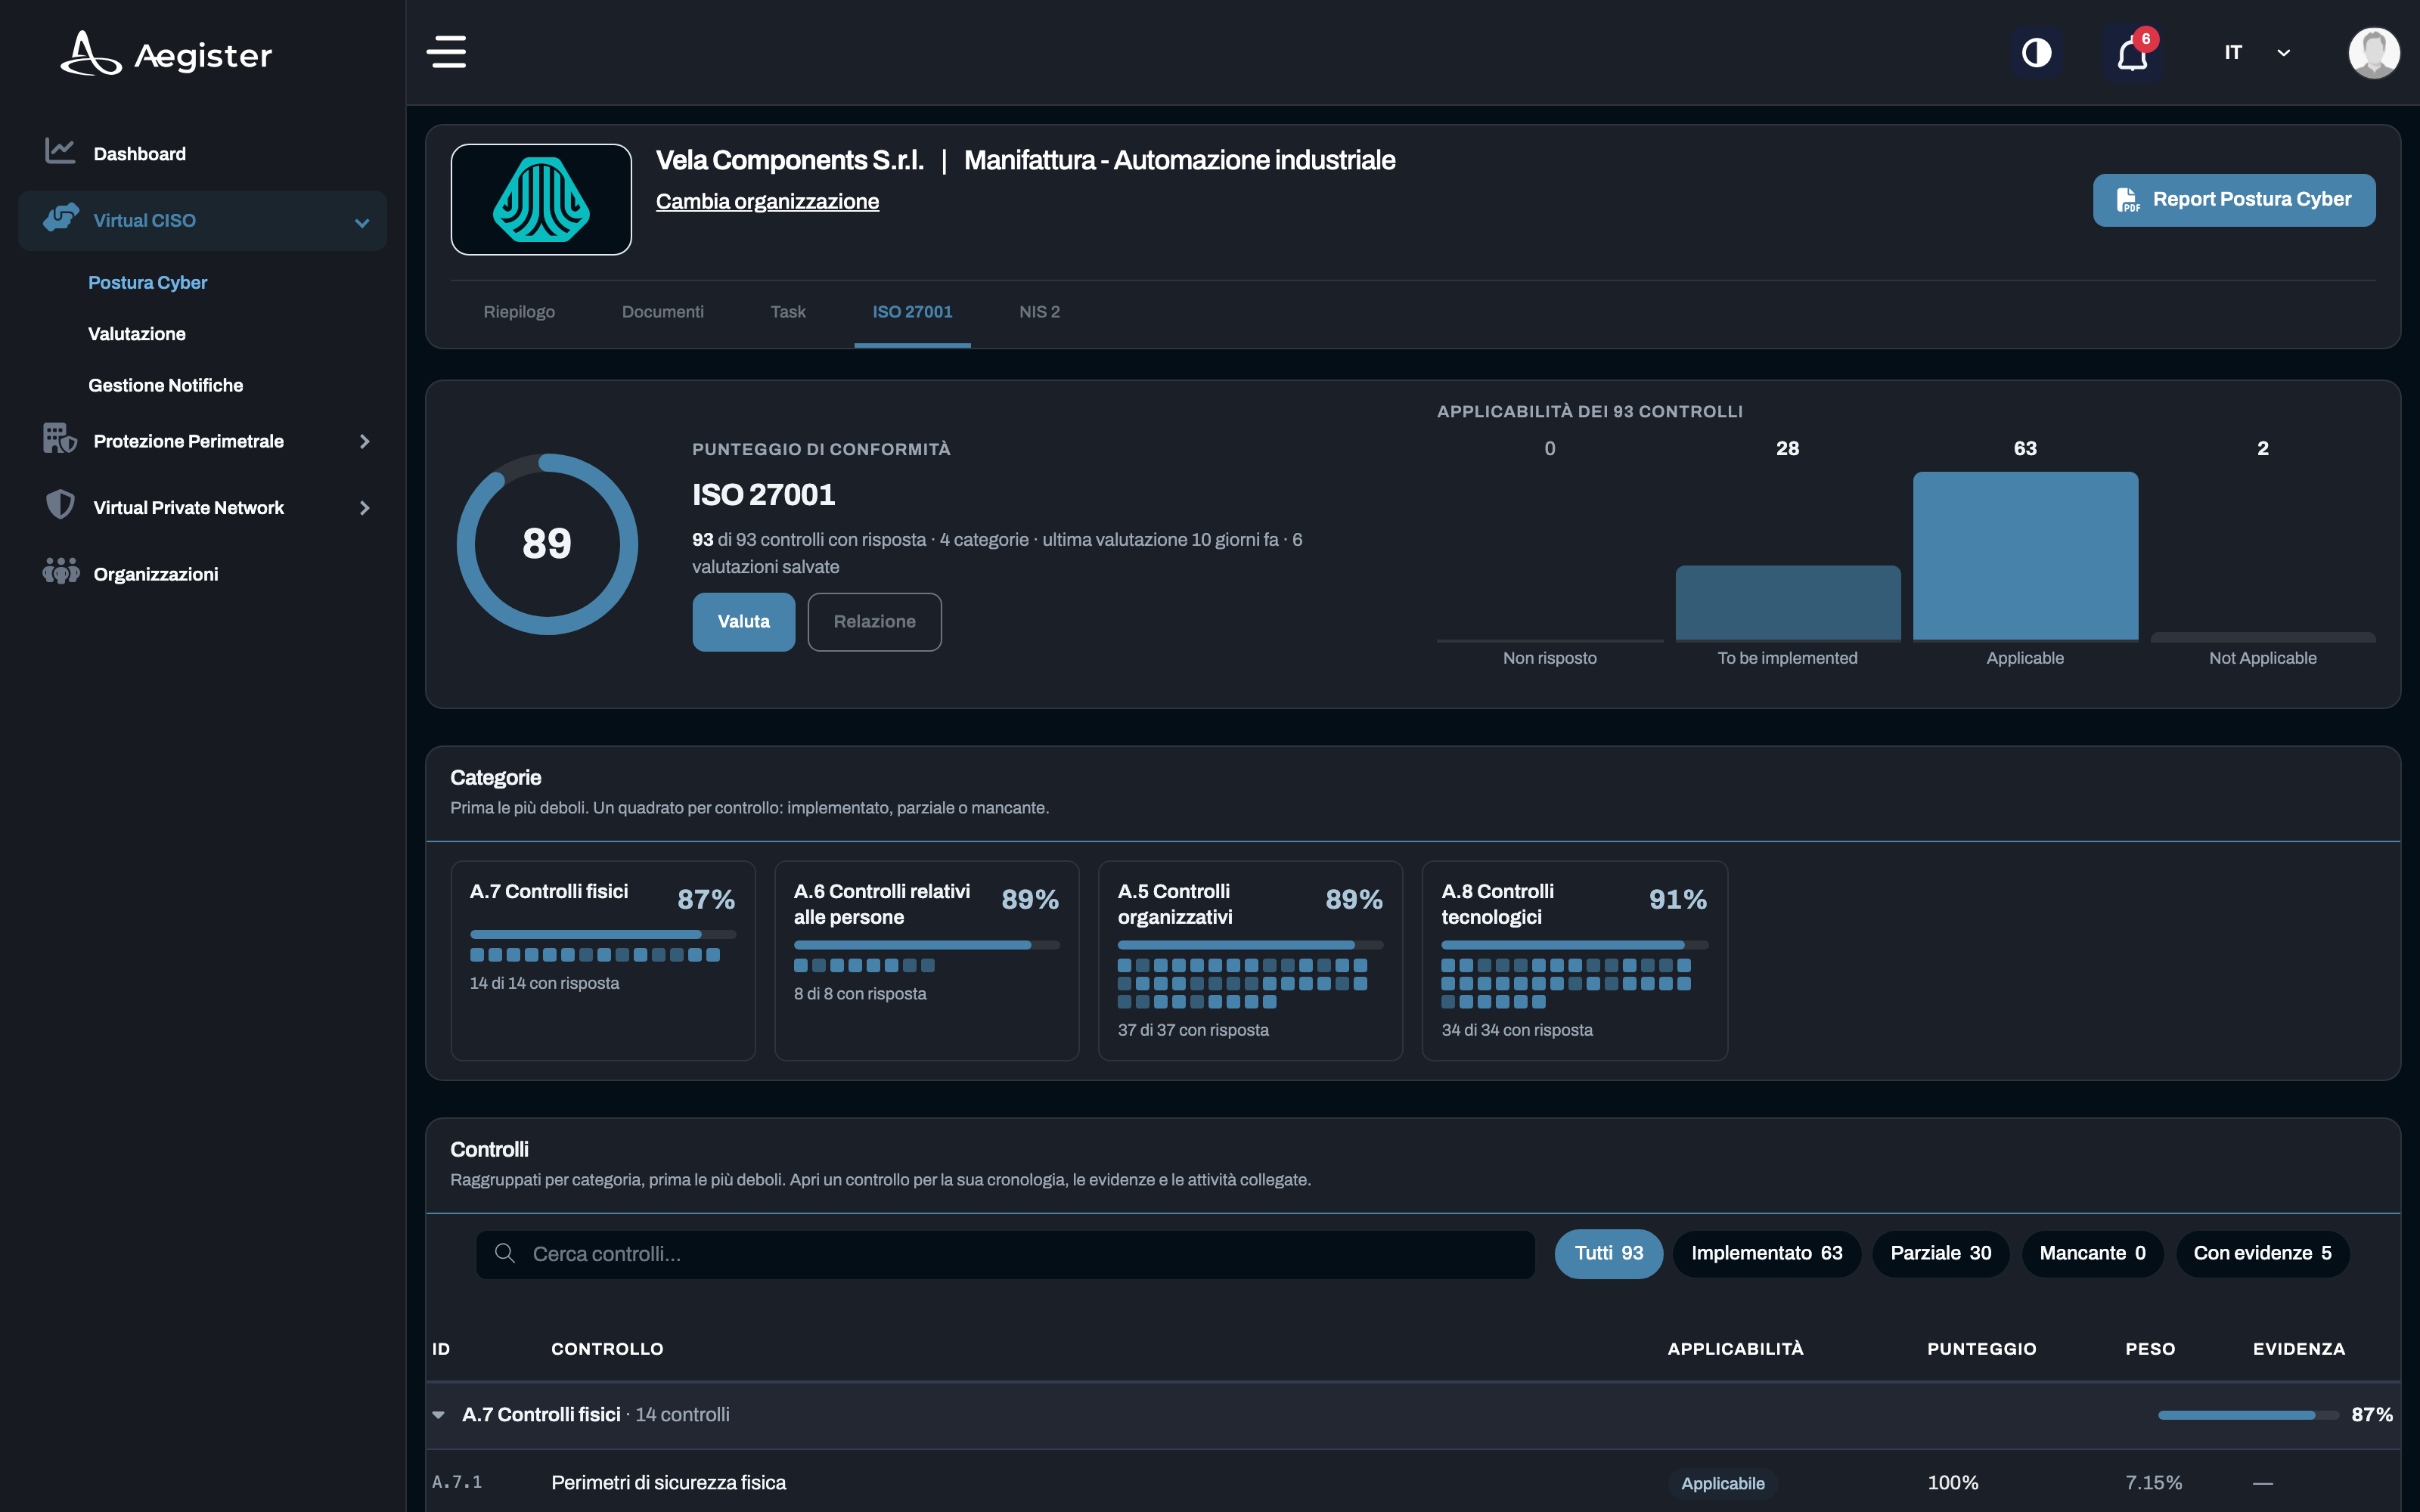2420x1512 pixels.
Task: Collapse the A.7 Controlli fisici group triangle
Action: coord(438,1414)
